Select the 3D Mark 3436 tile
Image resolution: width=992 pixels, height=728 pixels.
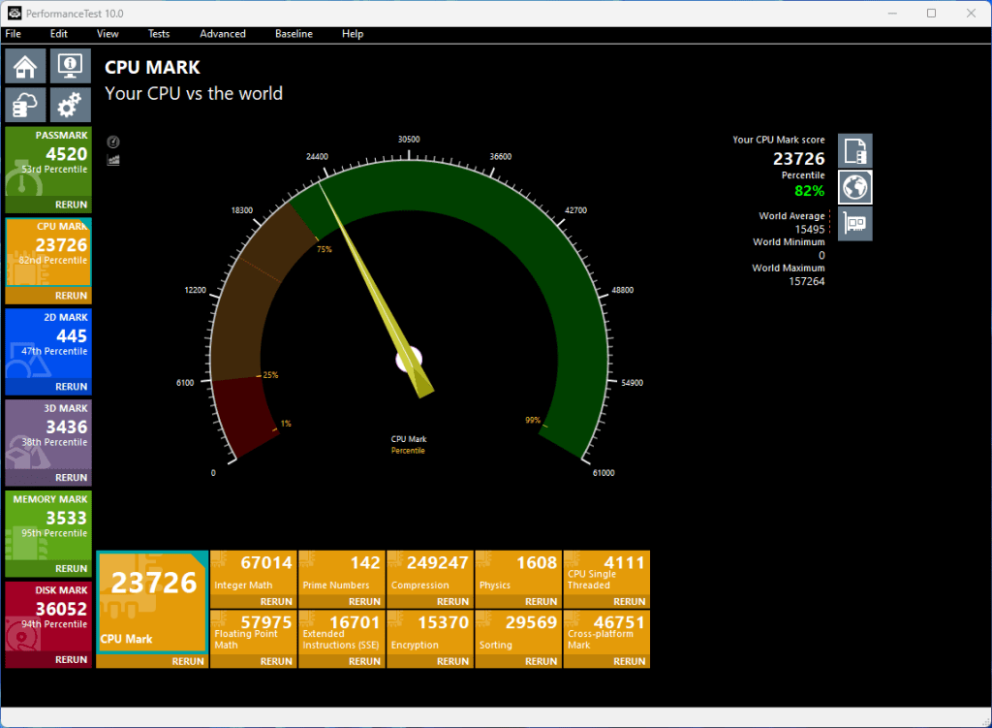pos(48,435)
